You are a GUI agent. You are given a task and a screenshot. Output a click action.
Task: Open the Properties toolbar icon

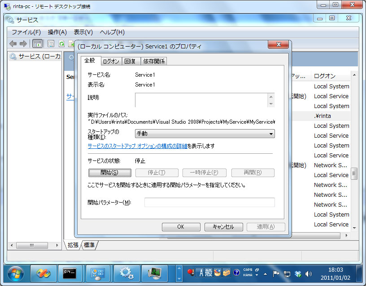51,44
